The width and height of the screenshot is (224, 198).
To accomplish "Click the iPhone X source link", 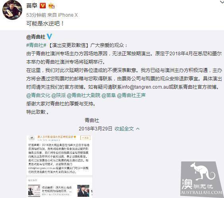I will (68, 15).
